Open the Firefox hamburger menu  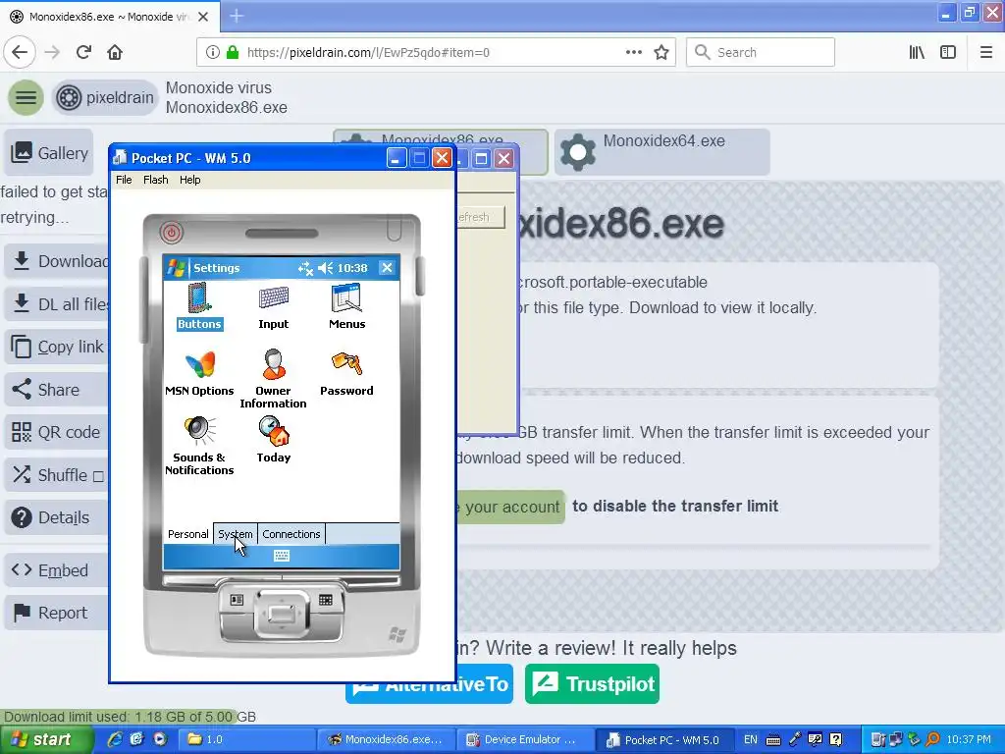986,53
